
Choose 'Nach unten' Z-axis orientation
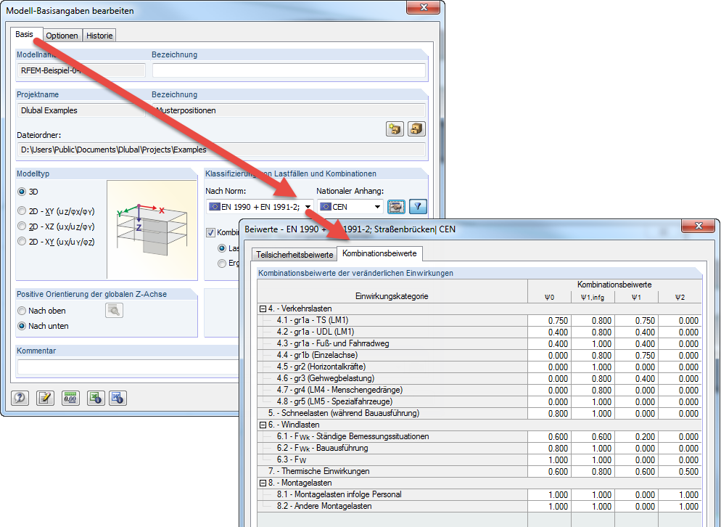coord(22,326)
